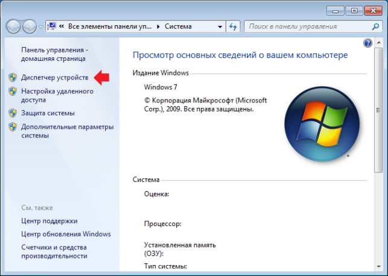This screenshot has height=276, width=388.
Task: Open Дополнительные параметры системы link
Action: [68, 131]
